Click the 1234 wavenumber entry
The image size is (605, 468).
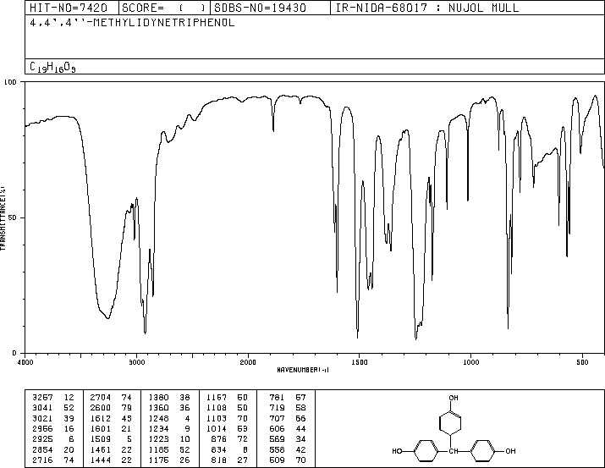coord(158,428)
